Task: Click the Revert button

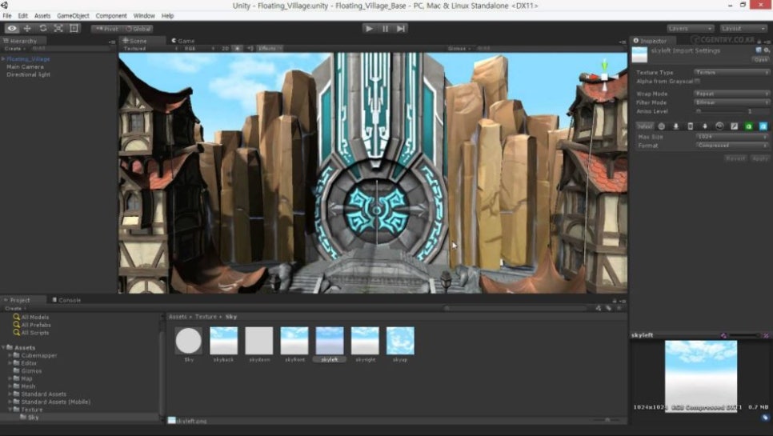Action: 735,158
